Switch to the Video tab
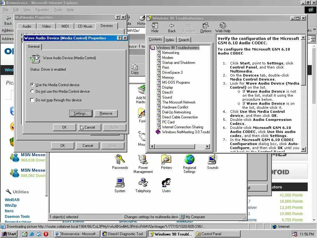Screen dimensions: 317x238 (x=46, y=26)
